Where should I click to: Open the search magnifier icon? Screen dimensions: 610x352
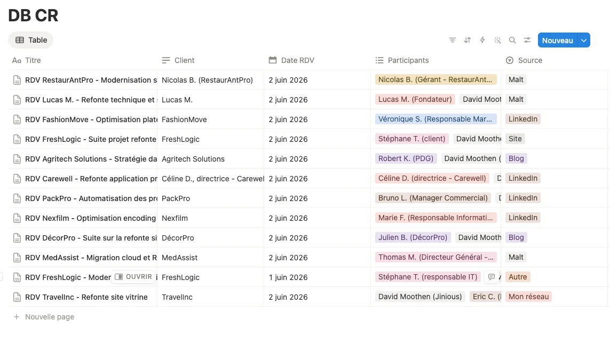click(x=512, y=40)
